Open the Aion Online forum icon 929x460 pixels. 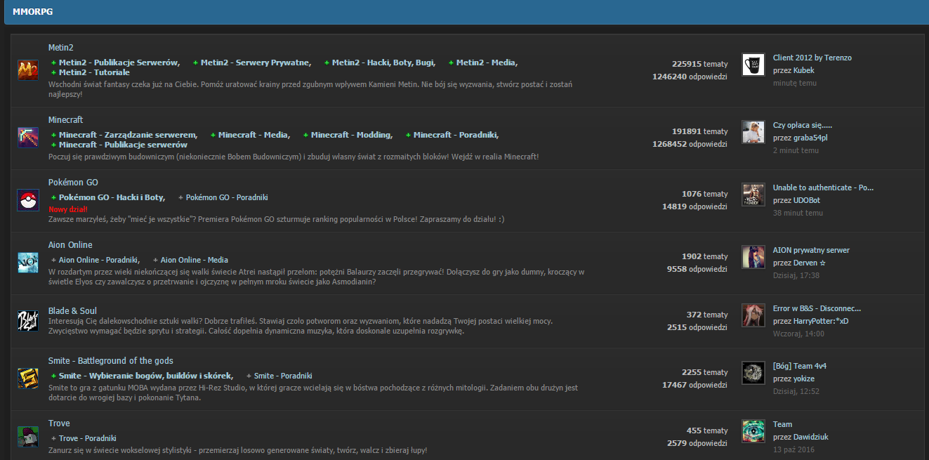tap(28, 263)
